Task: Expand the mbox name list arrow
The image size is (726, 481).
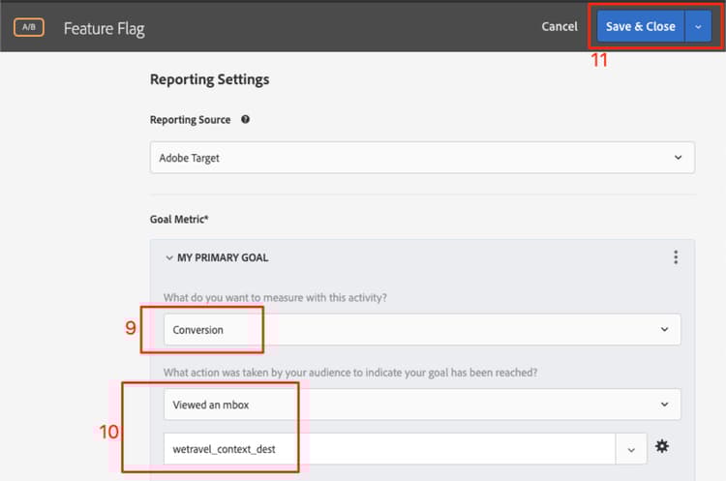Action: coord(631,448)
